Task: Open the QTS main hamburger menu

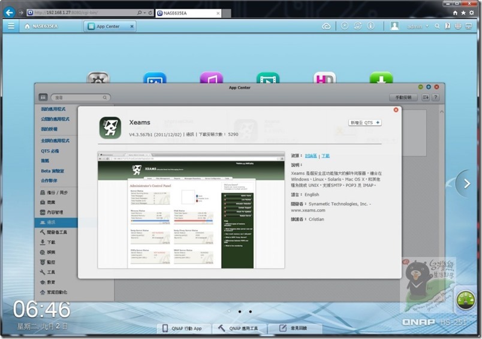Action: coord(11,26)
